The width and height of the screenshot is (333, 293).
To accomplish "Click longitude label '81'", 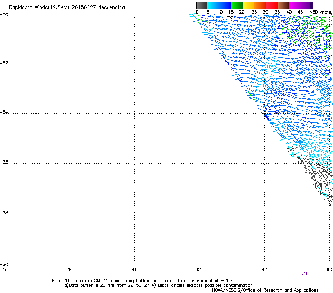I will coord(134,270).
